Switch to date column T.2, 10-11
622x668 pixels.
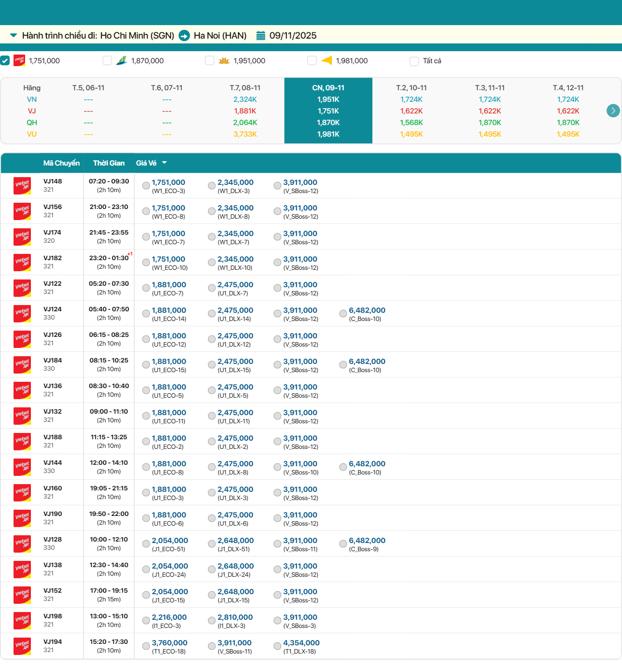coord(411,88)
